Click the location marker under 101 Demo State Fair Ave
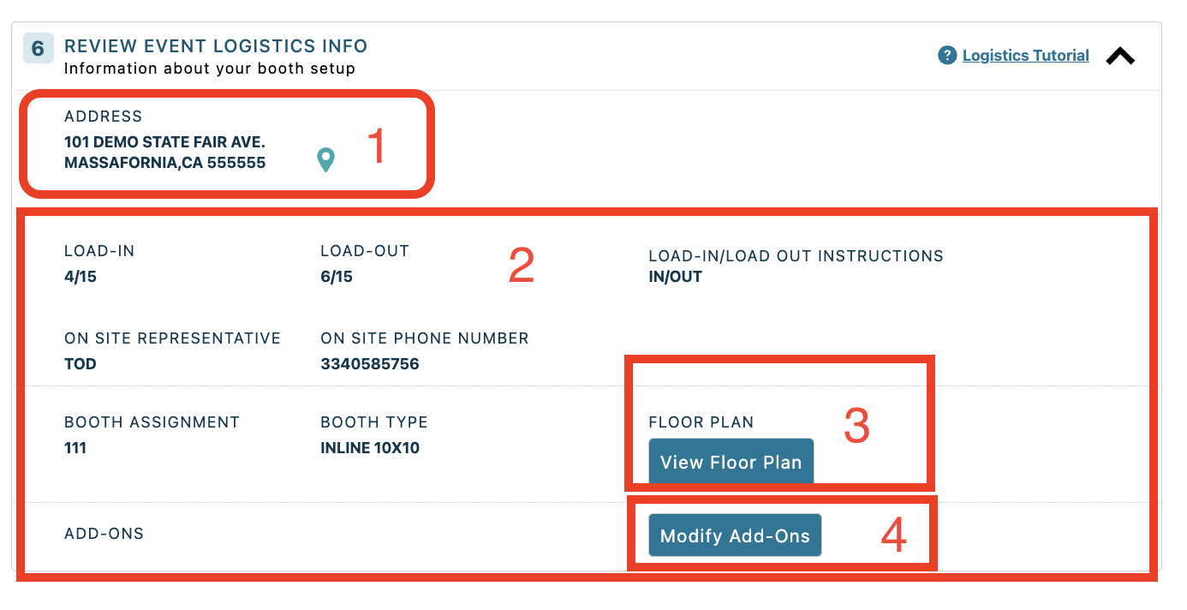This screenshot has width=1187, height=610. click(x=325, y=159)
